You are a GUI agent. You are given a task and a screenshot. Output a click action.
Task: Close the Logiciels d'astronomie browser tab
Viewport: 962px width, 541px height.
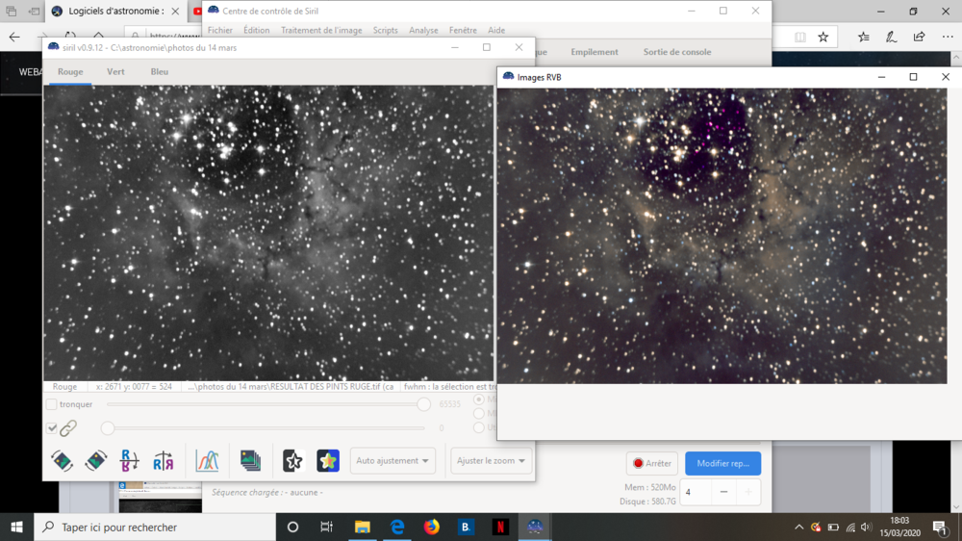175,11
